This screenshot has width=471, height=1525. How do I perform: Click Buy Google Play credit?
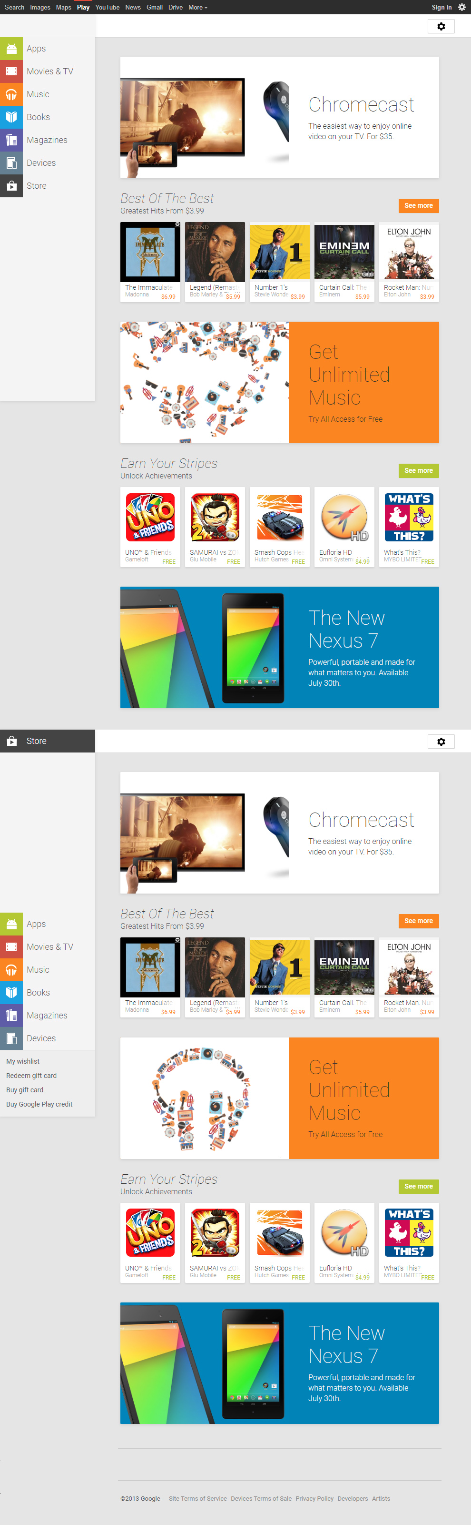click(x=39, y=1104)
